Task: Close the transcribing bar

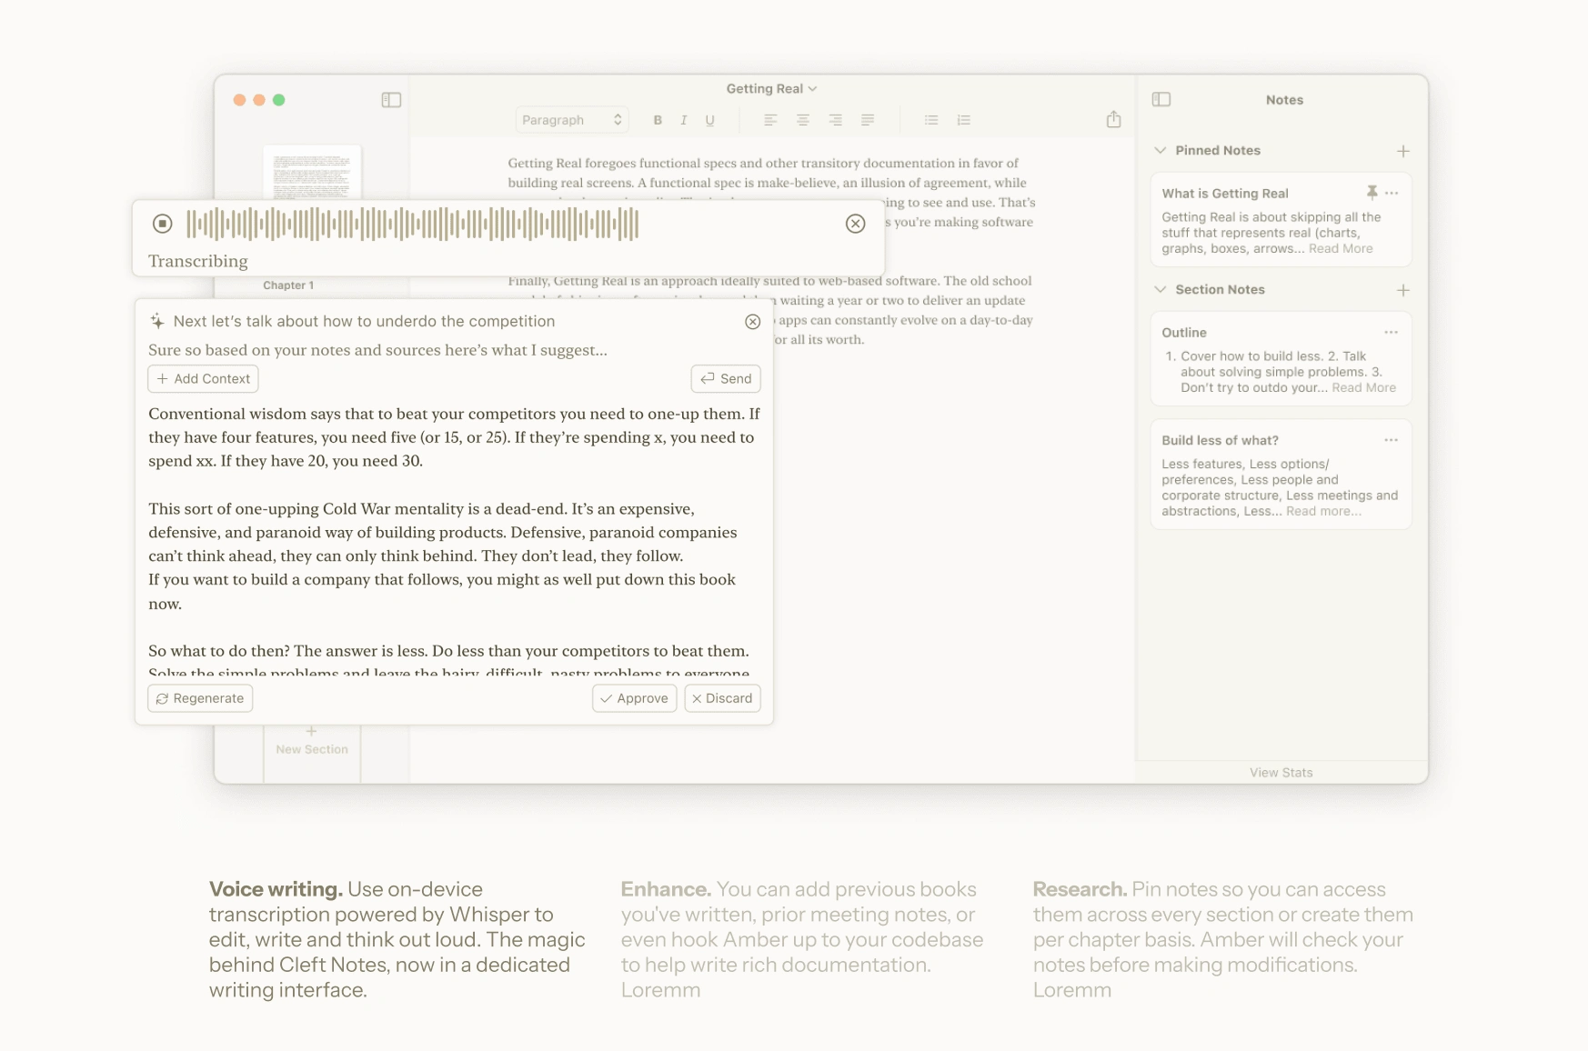Action: (855, 224)
